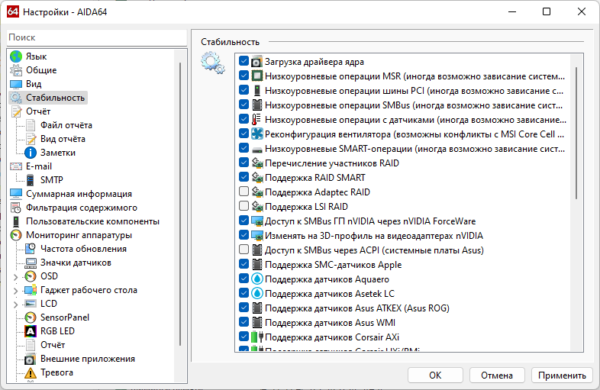Click the Отмена button
This screenshot has width=600, height=390.
coord(497,375)
